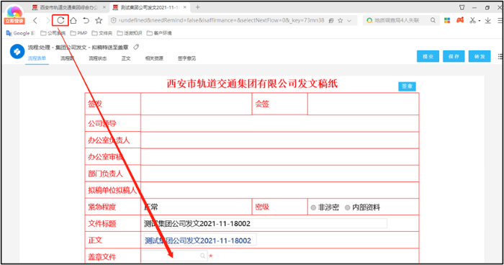This screenshot has height=265, width=504.
Task: Open the browser skin shirt icon in title bar
Action: (462, 7)
